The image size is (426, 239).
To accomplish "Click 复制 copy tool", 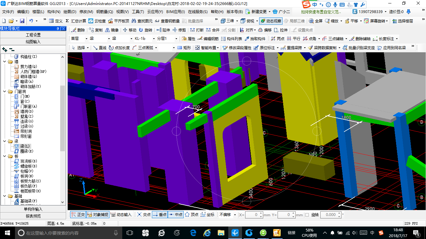I will (x=96, y=30).
